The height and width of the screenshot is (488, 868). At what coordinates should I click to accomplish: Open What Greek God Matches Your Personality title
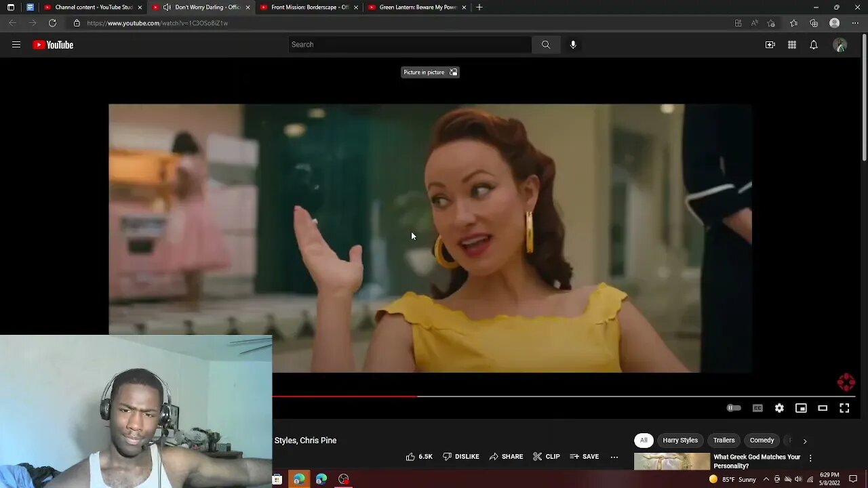[x=757, y=462]
